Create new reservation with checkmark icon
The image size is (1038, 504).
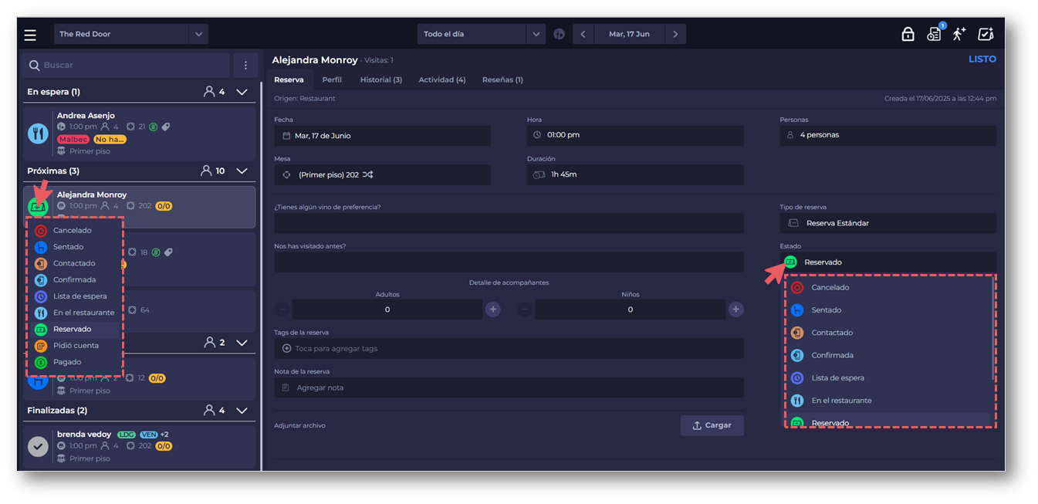[x=986, y=34]
